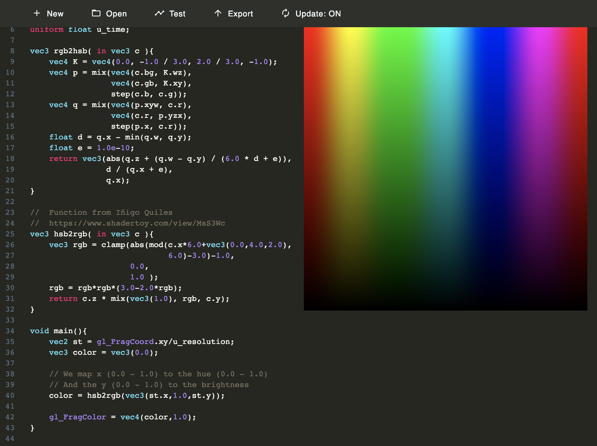The image size is (597, 446).
Task: Click 'gl_FragColor = vec4(color,1.0);' line
Action: click(123, 417)
